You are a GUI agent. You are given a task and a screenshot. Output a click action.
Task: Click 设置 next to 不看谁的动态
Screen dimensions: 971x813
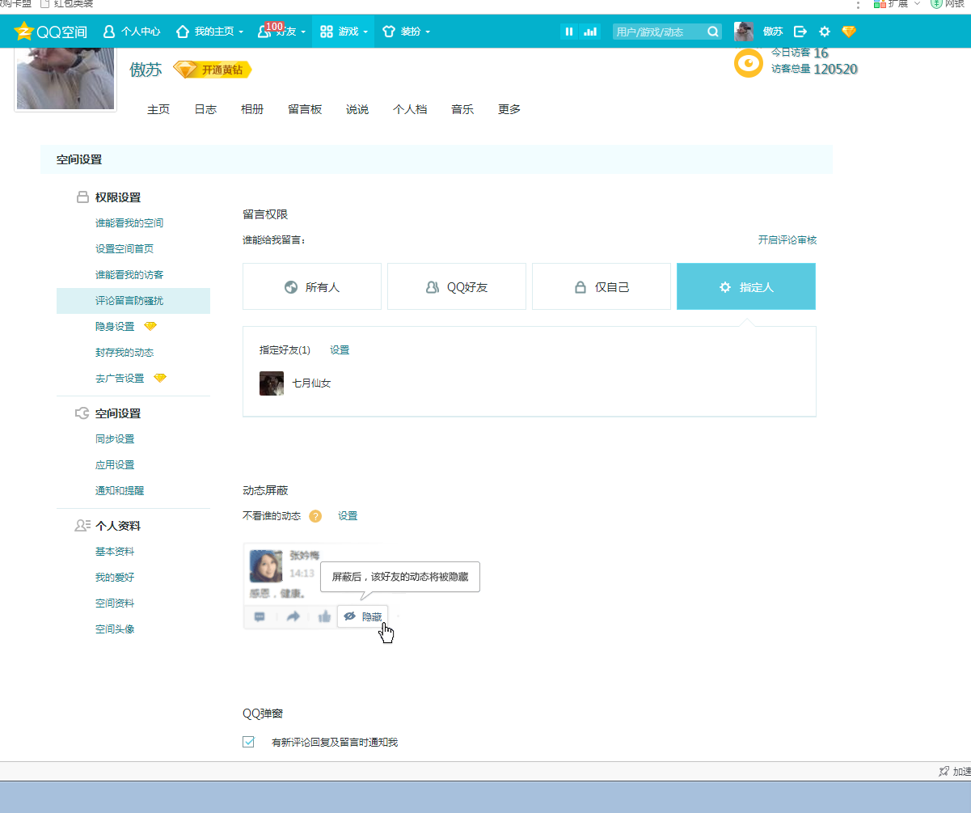pyautogui.click(x=348, y=515)
